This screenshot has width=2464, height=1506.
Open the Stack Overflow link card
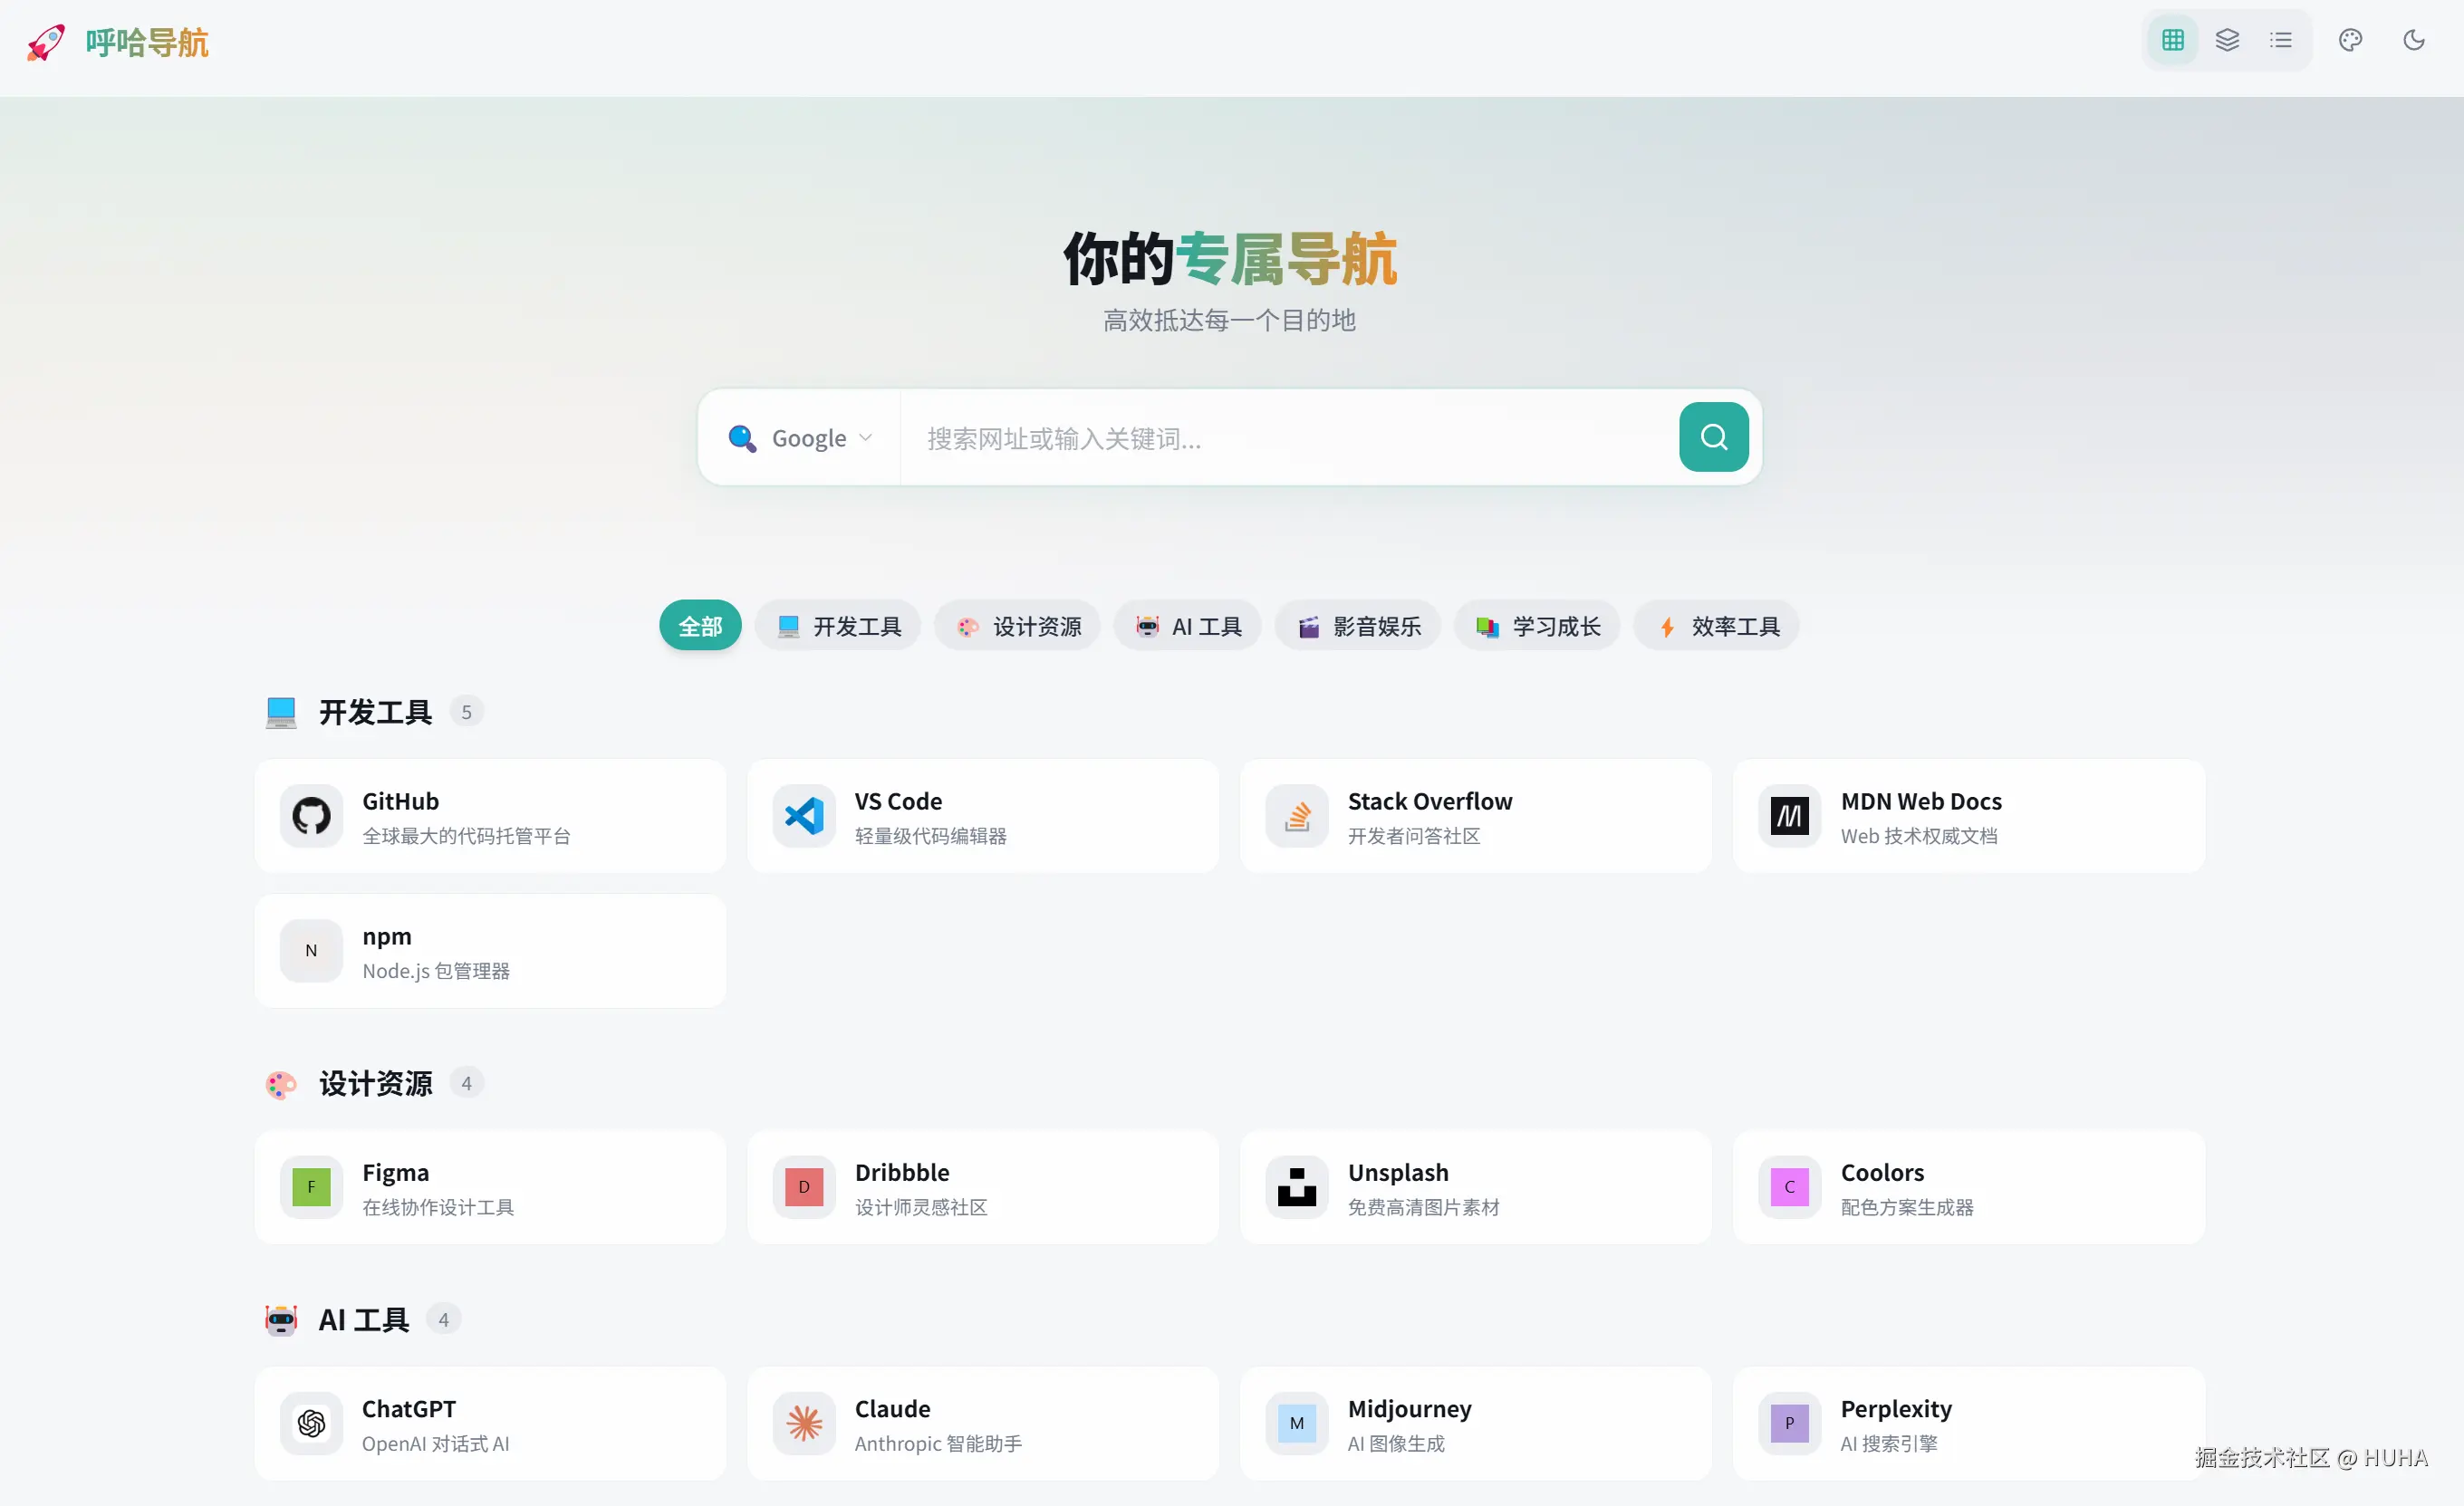(1475, 816)
